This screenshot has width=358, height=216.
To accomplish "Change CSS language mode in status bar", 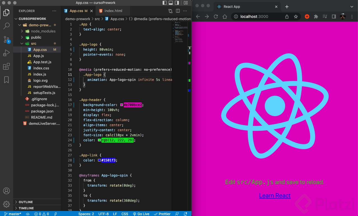I will (125, 214).
